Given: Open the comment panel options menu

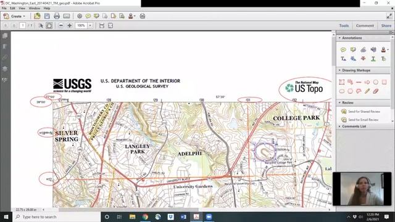Looking at the screenshot, I should 391,33.
